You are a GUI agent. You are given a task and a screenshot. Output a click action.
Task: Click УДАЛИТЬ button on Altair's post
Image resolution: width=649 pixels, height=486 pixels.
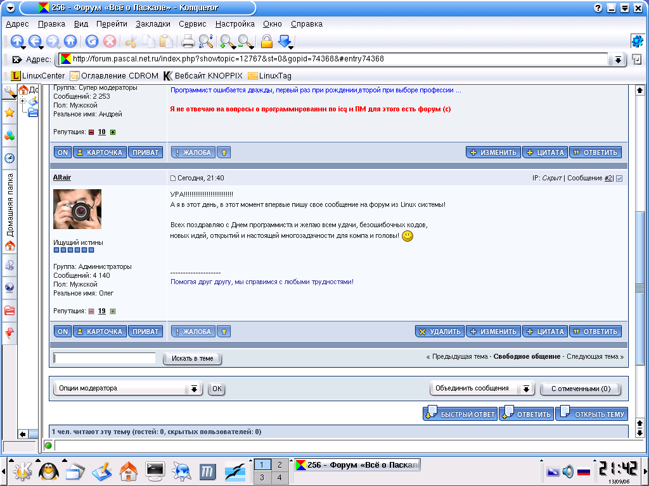click(439, 332)
